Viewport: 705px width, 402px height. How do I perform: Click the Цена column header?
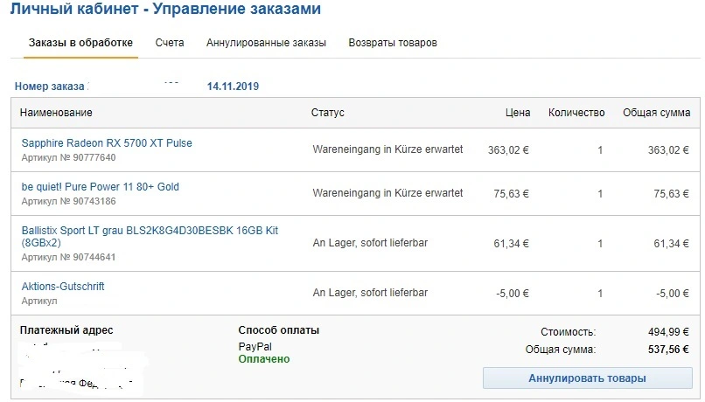point(518,112)
